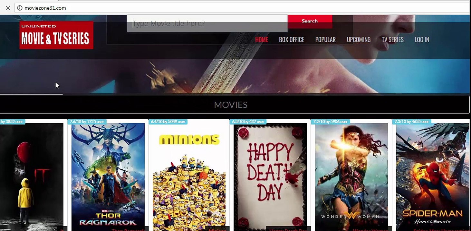This screenshot has height=231, width=471.
Task: Select the POPULAR menu item
Action: pos(325,39)
